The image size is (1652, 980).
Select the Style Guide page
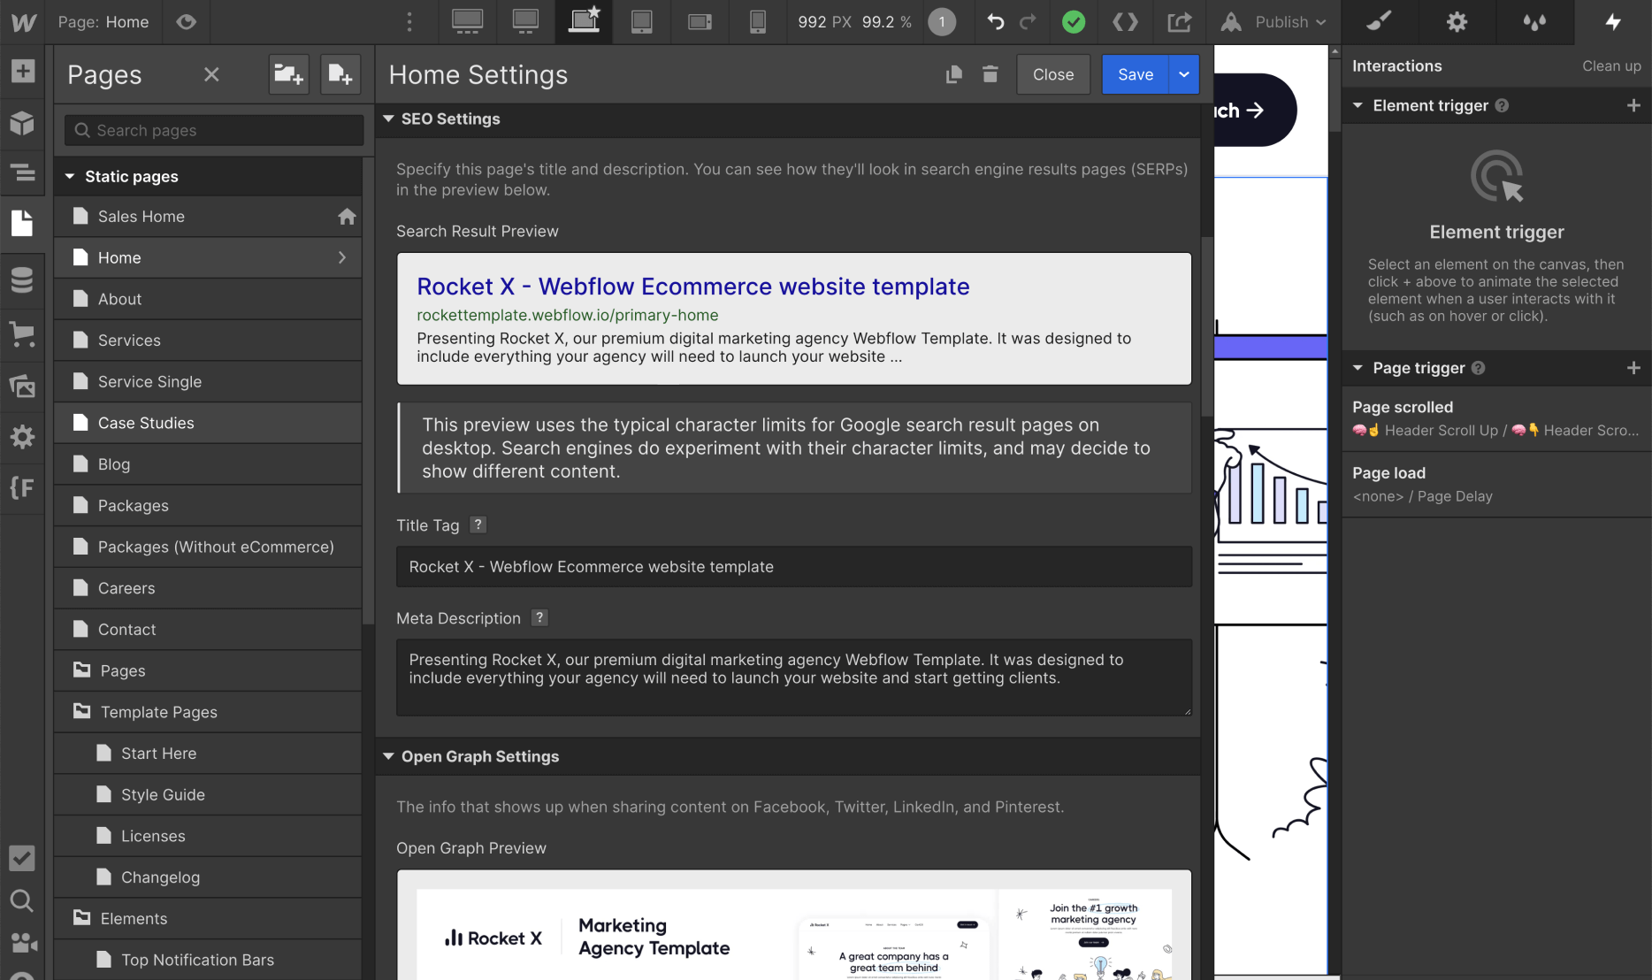208,794
